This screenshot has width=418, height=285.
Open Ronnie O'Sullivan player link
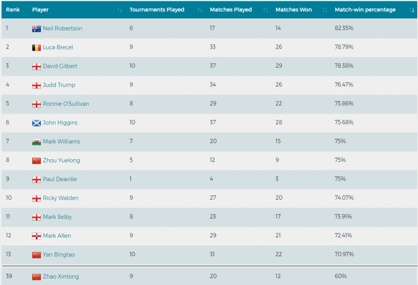66,104
